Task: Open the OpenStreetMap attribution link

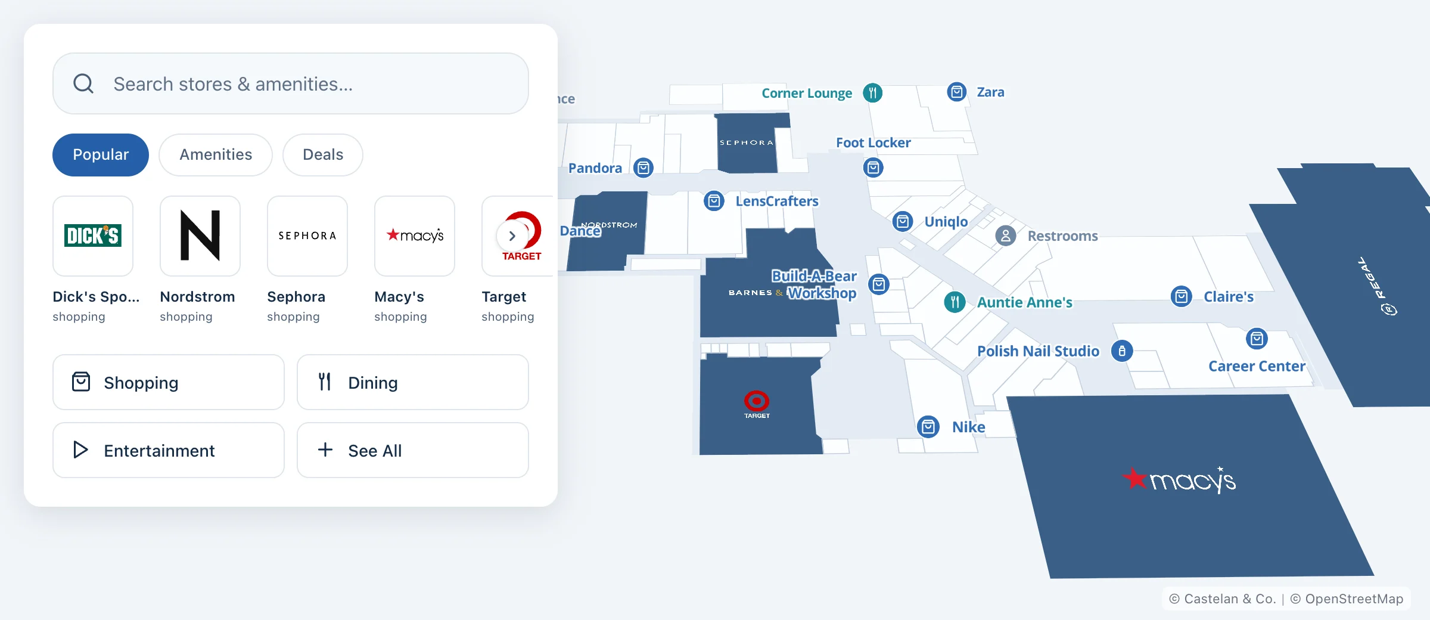Action: pyautogui.click(x=1347, y=599)
